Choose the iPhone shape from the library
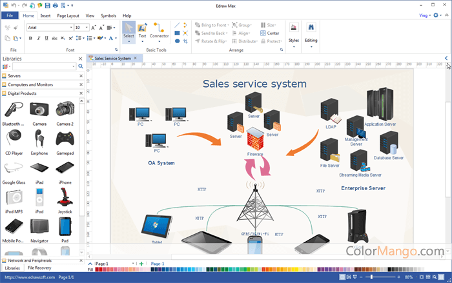452x283 pixels. point(65,170)
